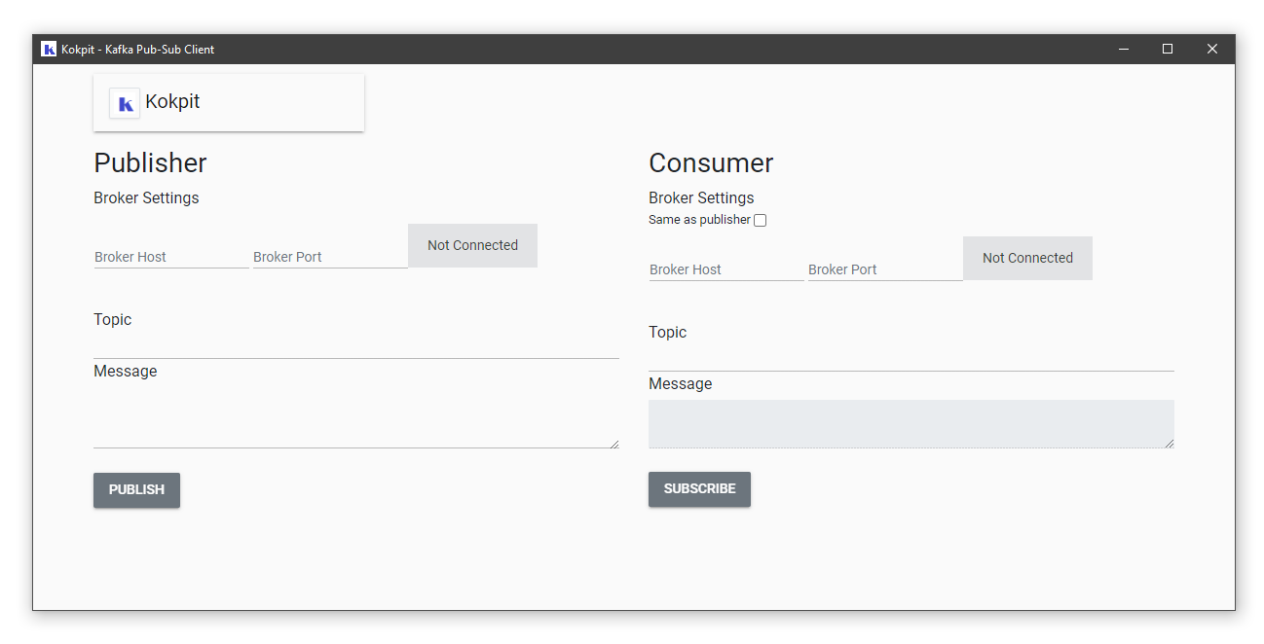Select the Consumer Topic input field
1264x644 pixels.
point(911,358)
